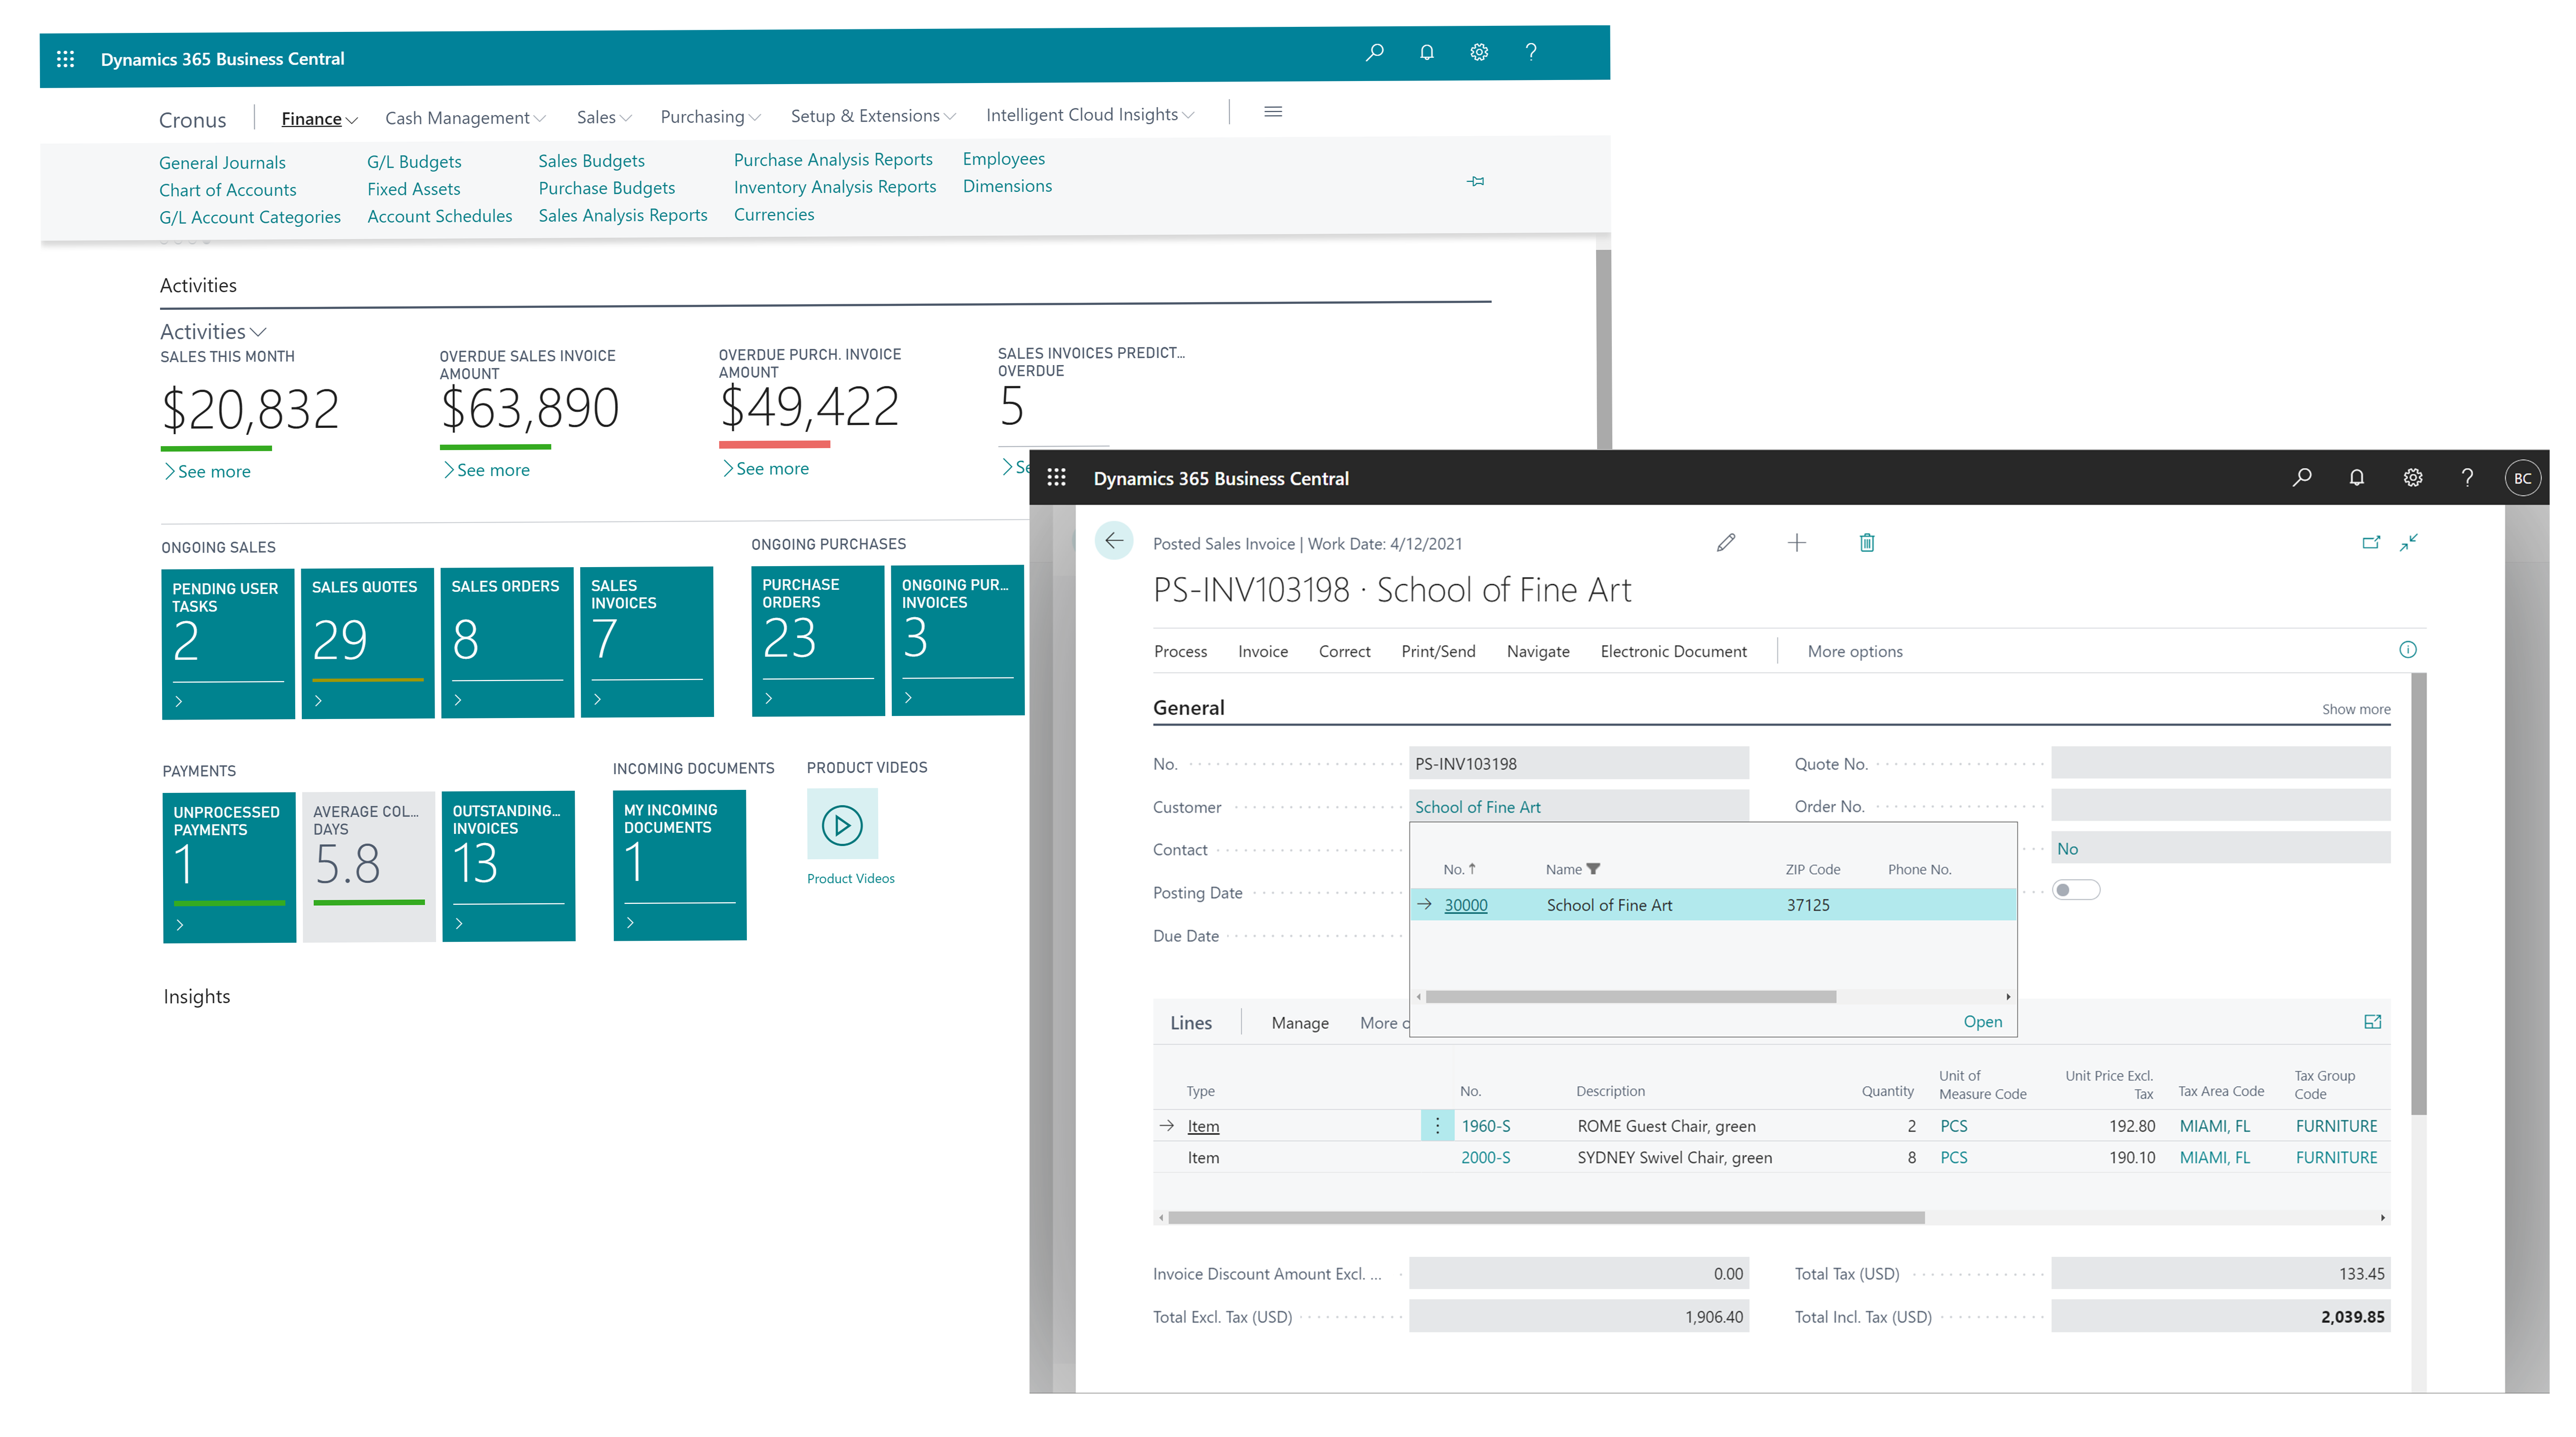Open Sales Quotes tile showing 29
This screenshot has width=2576, height=1437.
[368, 643]
